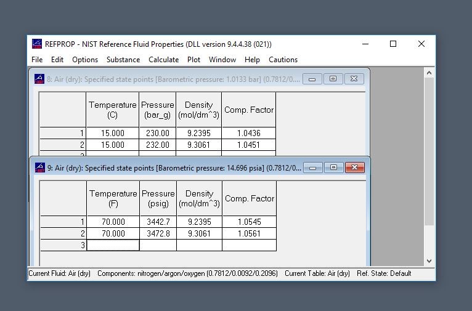Click row number 1 header in table 9
This screenshot has width=472, height=311.
click(63, 222)
